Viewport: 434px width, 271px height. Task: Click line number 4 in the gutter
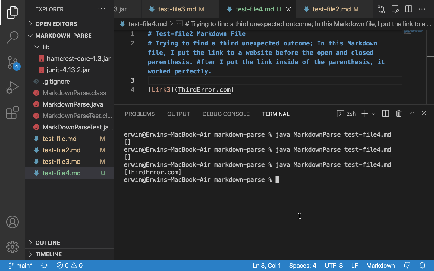point(132,89)
